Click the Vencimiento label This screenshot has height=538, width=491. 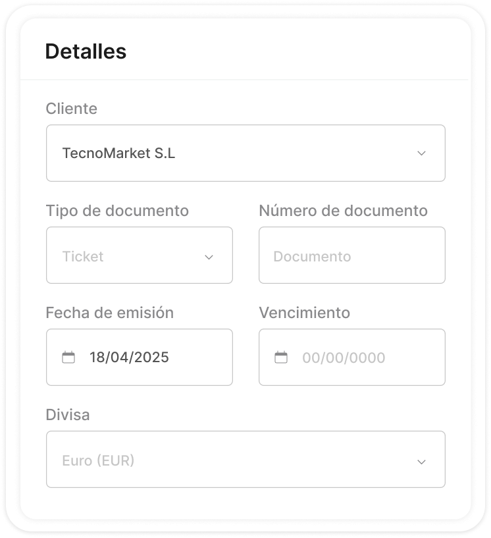(x=304, y=313)
